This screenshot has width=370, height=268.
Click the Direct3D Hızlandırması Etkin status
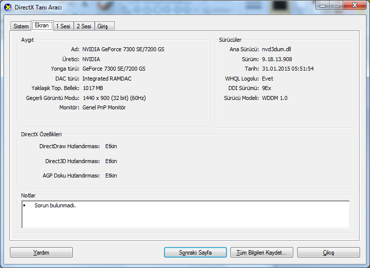coord(111,161)
